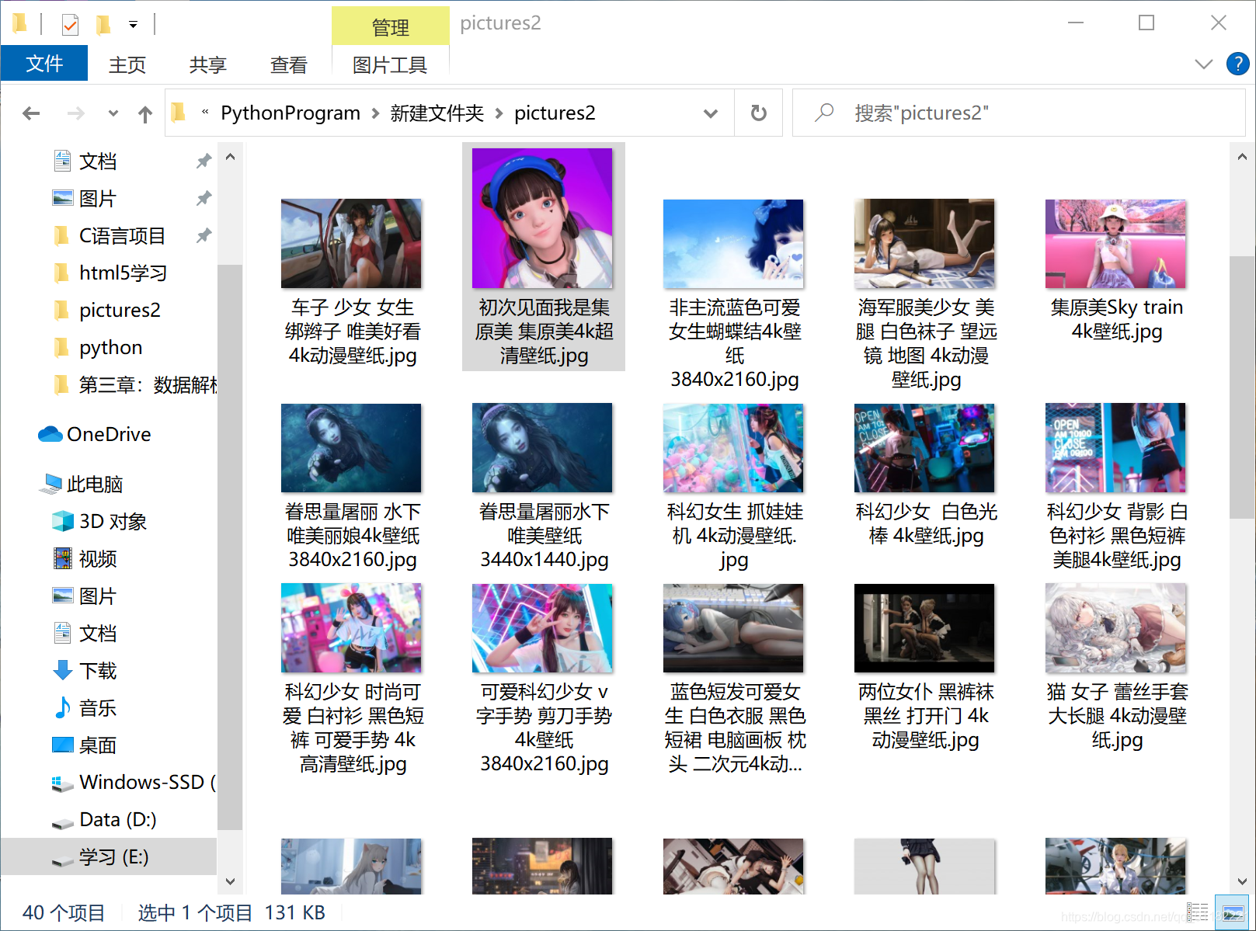Go forward with the right arrow button
The image size is (1256, 931).
coord(75,113)
